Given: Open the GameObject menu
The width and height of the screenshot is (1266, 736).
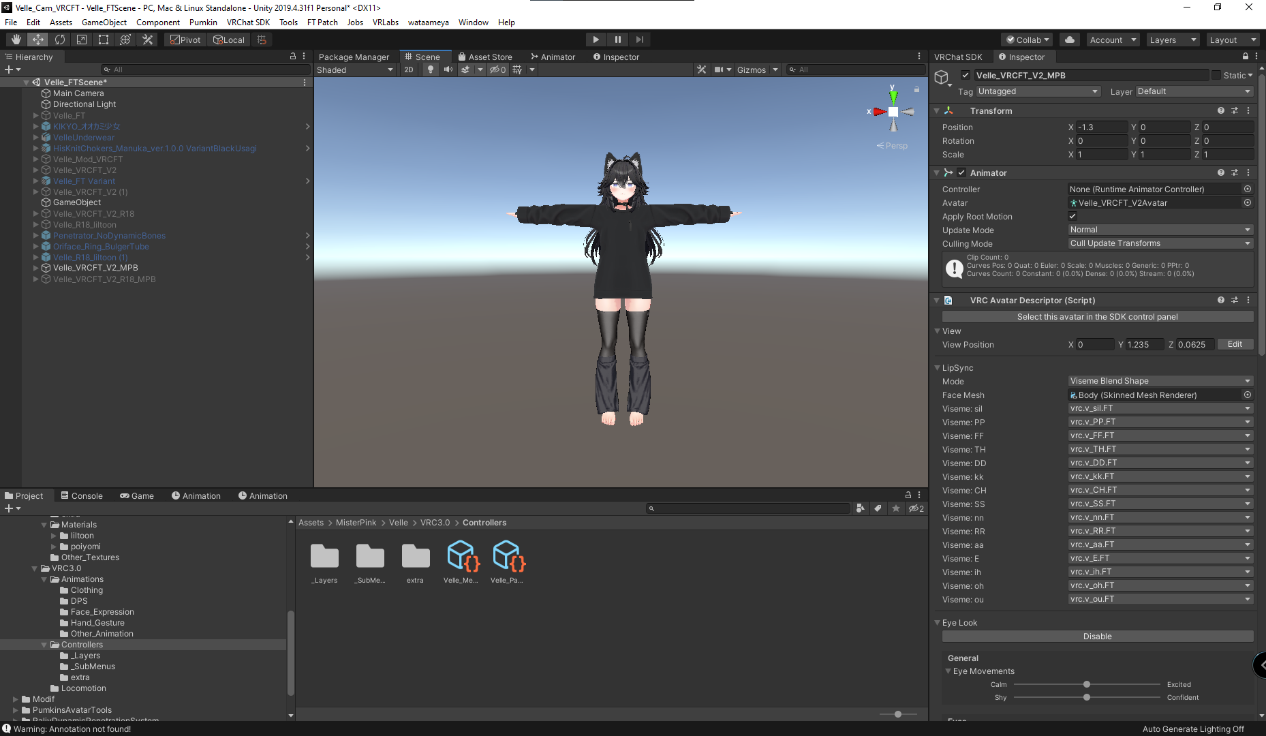Looking at the screenshot, I should pyautogui.click(x=104, y=22).
